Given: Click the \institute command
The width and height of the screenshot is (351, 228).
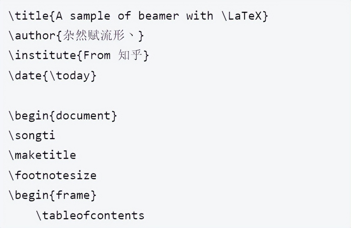Looking at the screenshot, I should (43, 55).
